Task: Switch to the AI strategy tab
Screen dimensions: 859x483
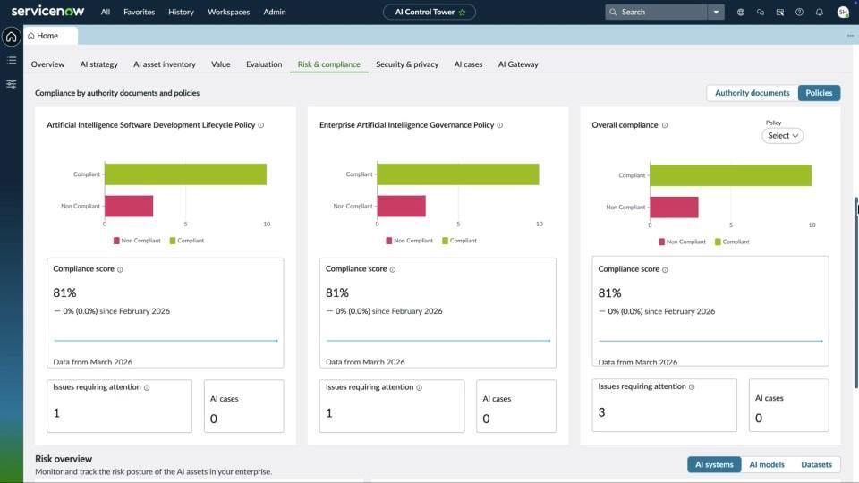Action: (98, 64)
